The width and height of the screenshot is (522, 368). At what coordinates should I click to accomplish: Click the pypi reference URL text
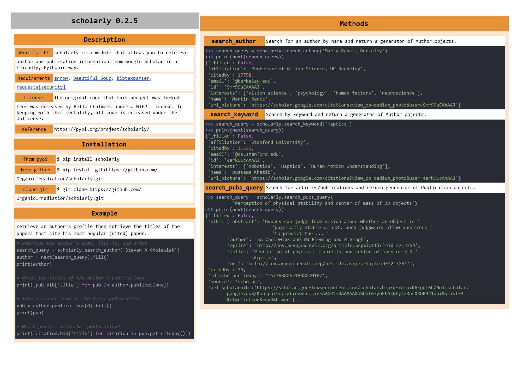[x=102, y=129]
